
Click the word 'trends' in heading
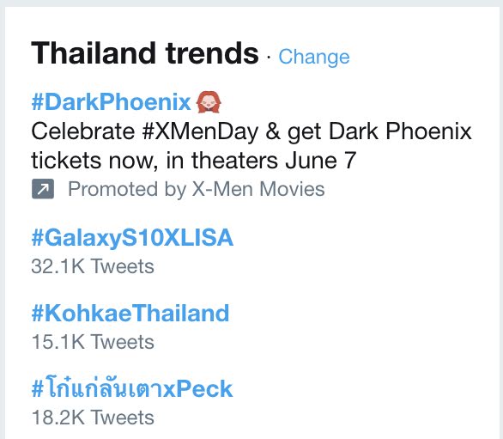coord(212,53)
